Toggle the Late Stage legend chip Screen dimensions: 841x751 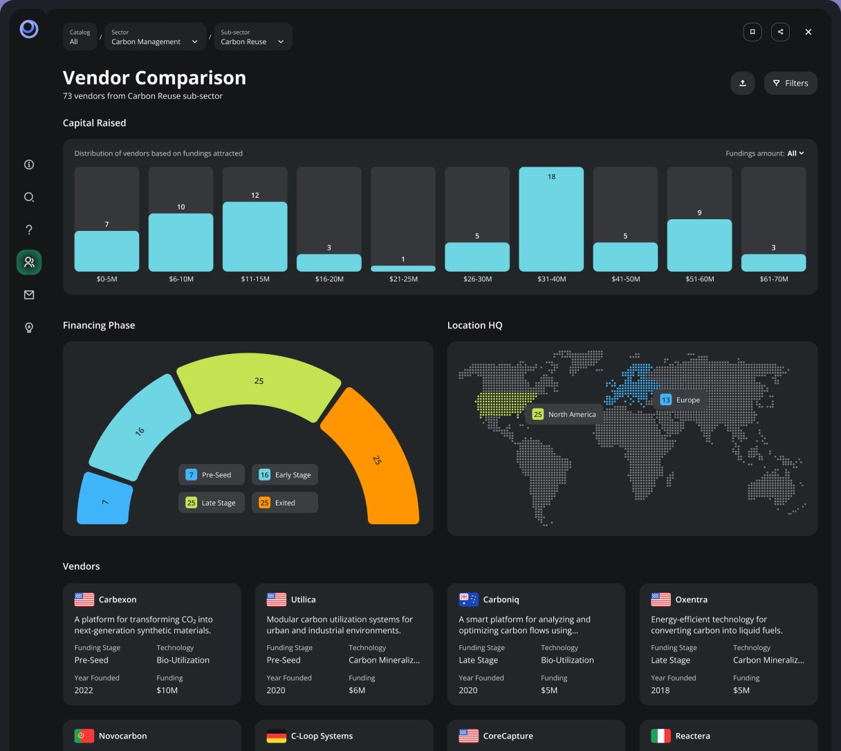[211, 503]
